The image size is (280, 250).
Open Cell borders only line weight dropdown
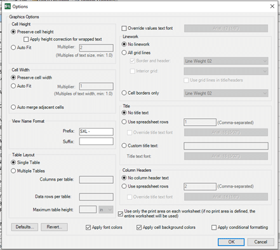tap(226, 93)
